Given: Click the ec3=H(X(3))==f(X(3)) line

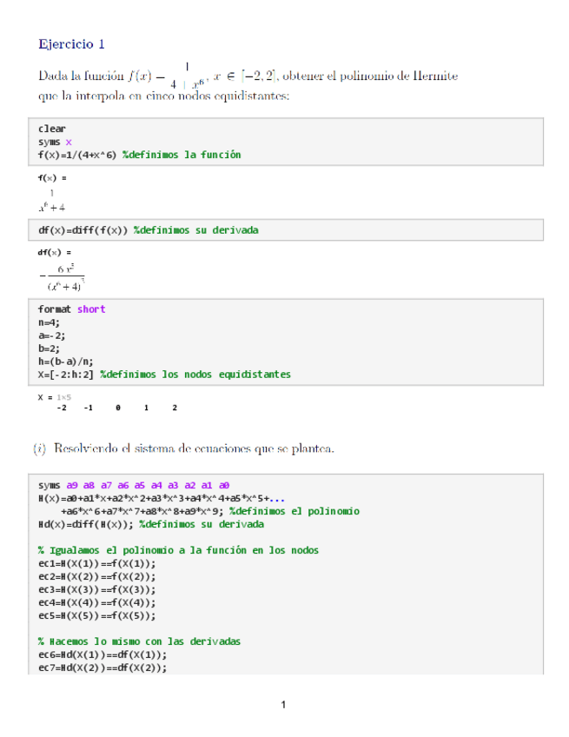Looking at the screenshot, I should click(x=96, y=589).
